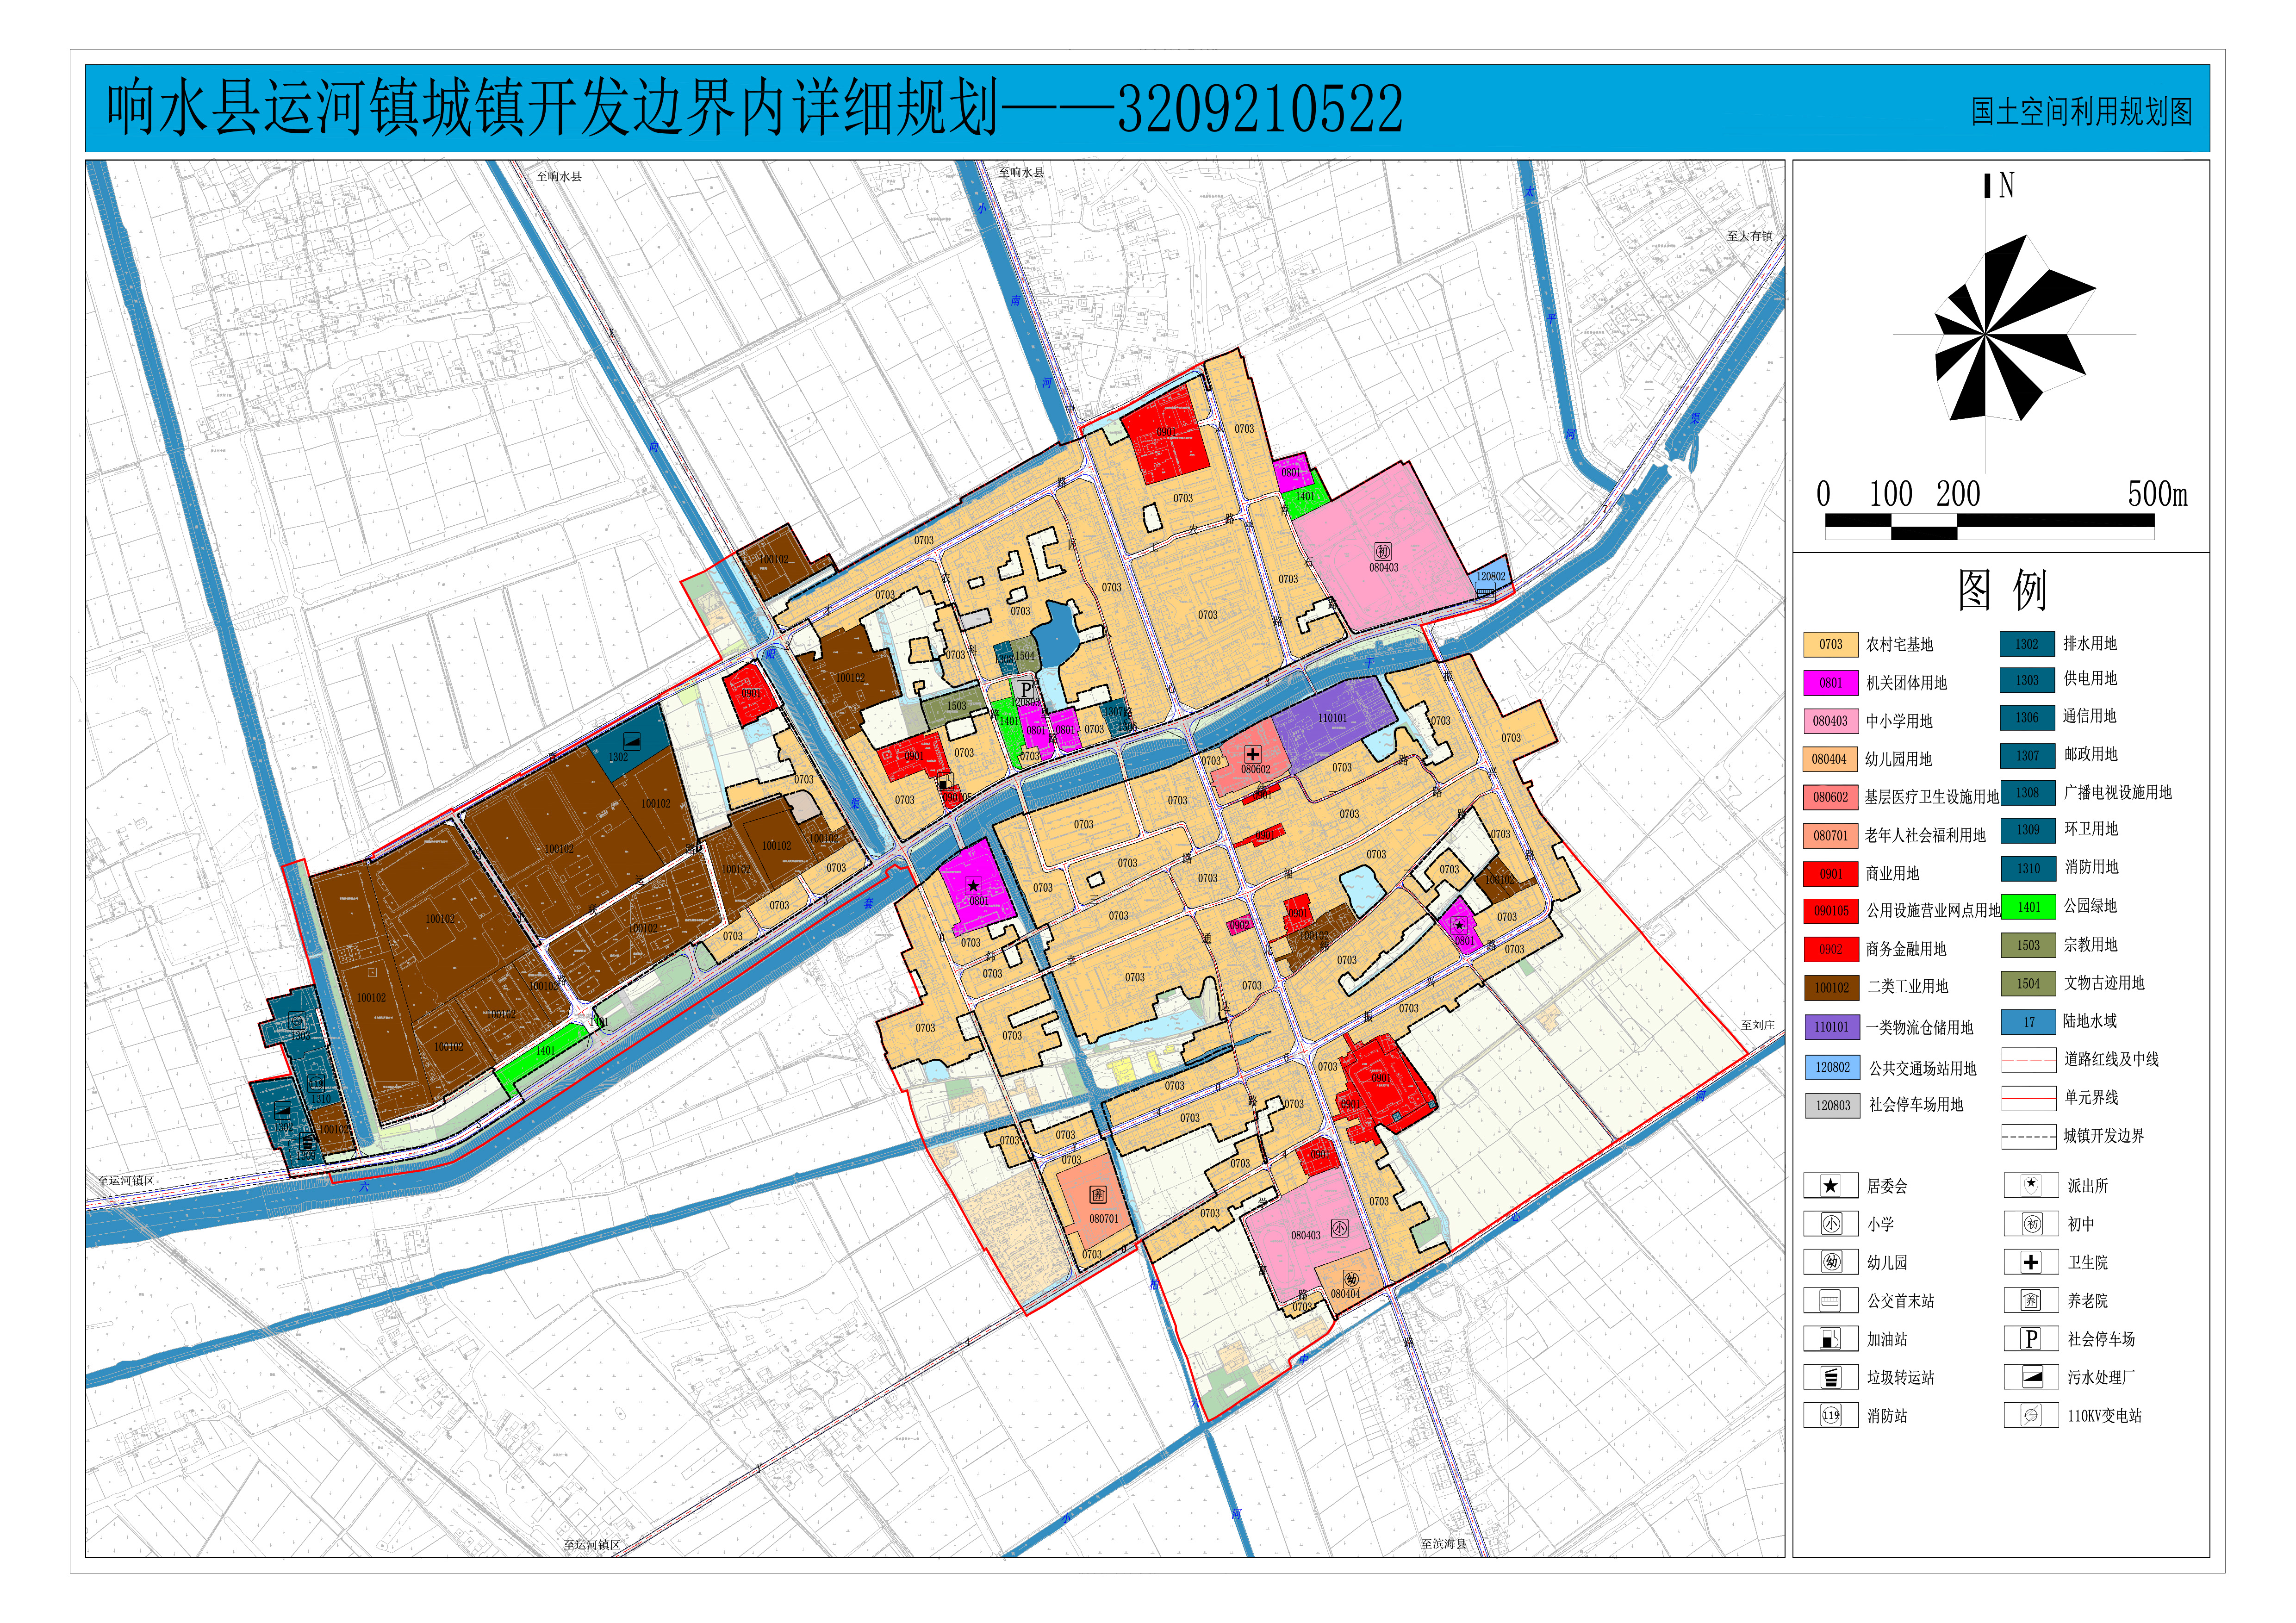Image resolution: width=2296 pixels, height=1623 pixels.
Task: Click the green 1401 公园绿地 swatch
Action: (2028, 907)
